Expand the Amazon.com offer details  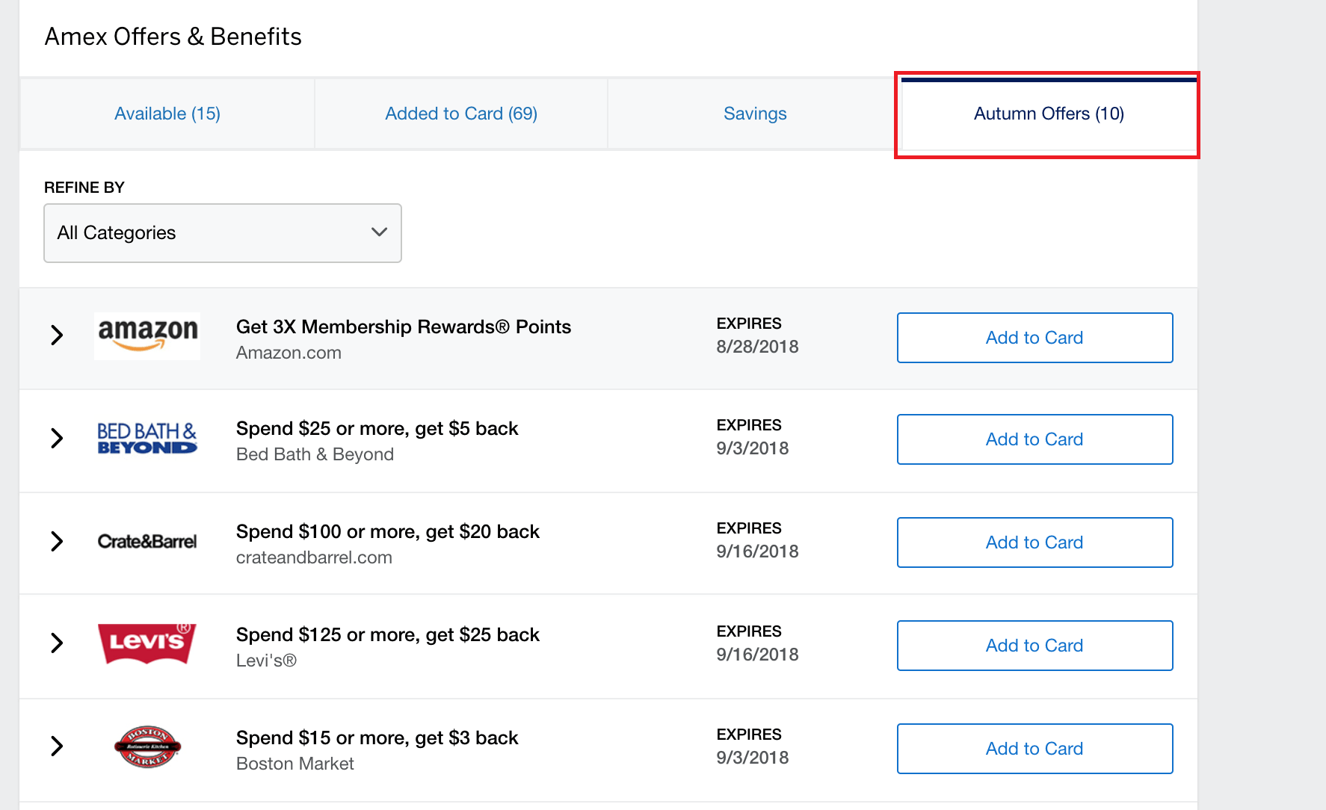click(57, 335)
